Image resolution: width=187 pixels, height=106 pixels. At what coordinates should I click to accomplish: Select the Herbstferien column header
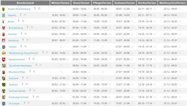(147, 3)
